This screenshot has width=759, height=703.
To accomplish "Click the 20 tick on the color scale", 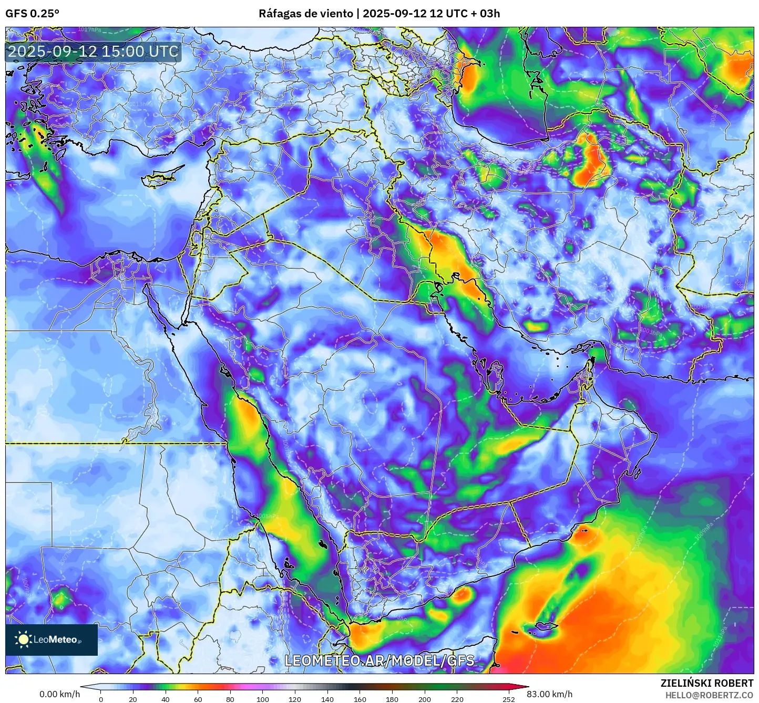I will tap(133, 699).
